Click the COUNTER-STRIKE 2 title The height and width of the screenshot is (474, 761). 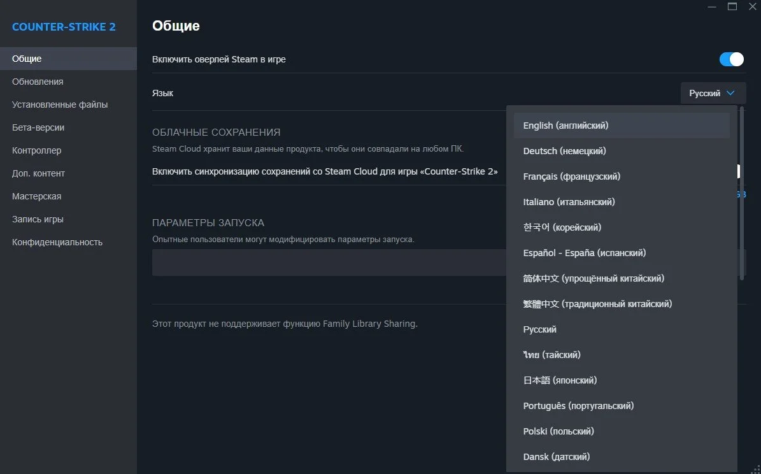tap(64, 27)
